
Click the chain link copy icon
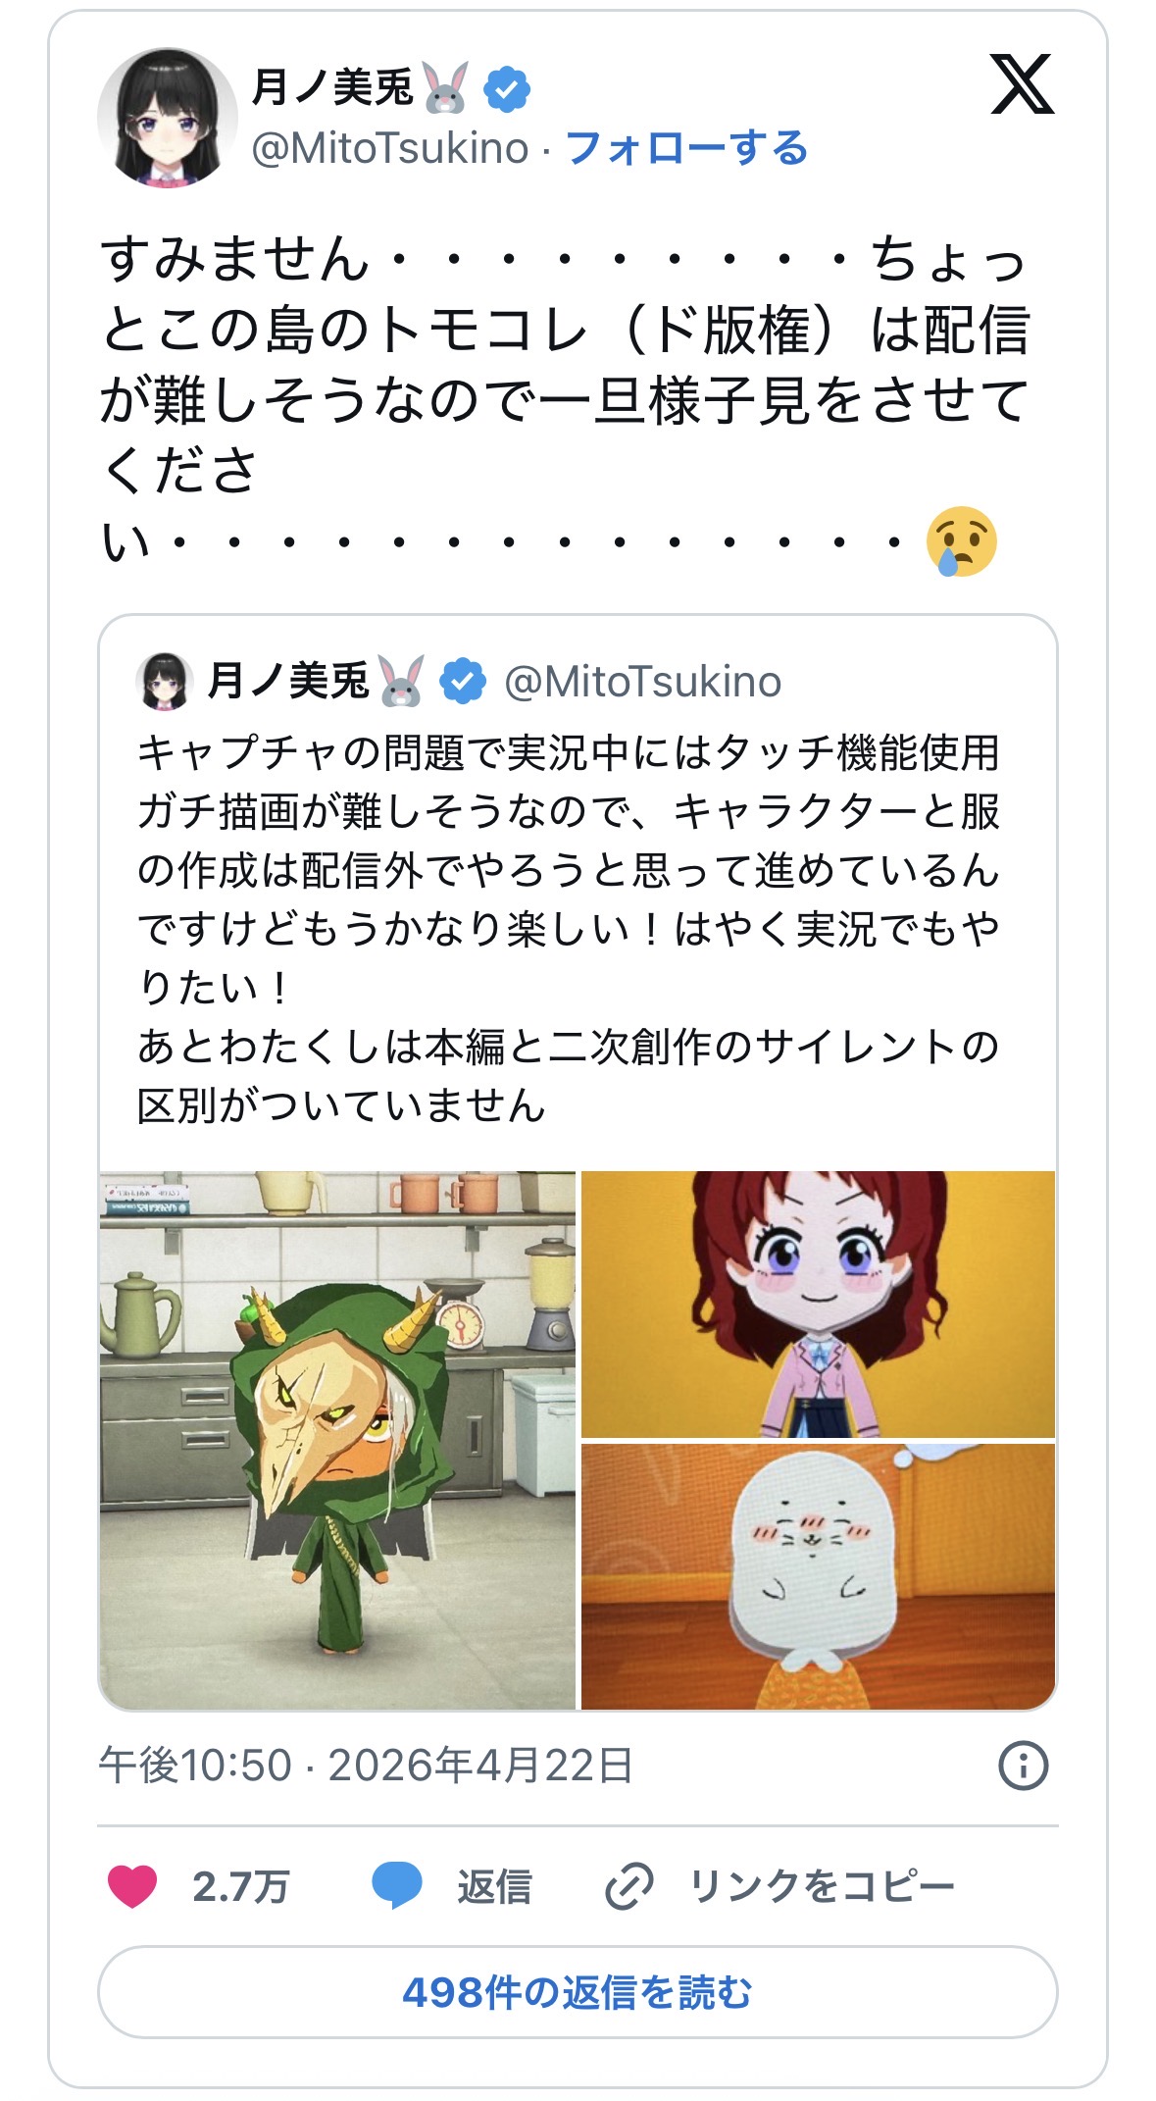629,1885
